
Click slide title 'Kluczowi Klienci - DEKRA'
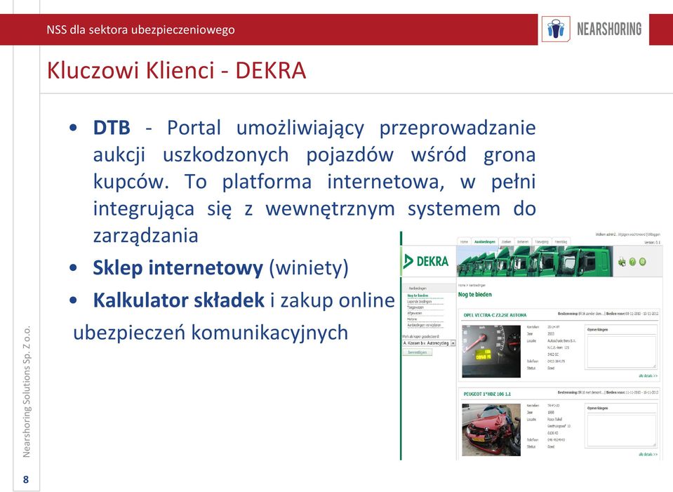176,70
